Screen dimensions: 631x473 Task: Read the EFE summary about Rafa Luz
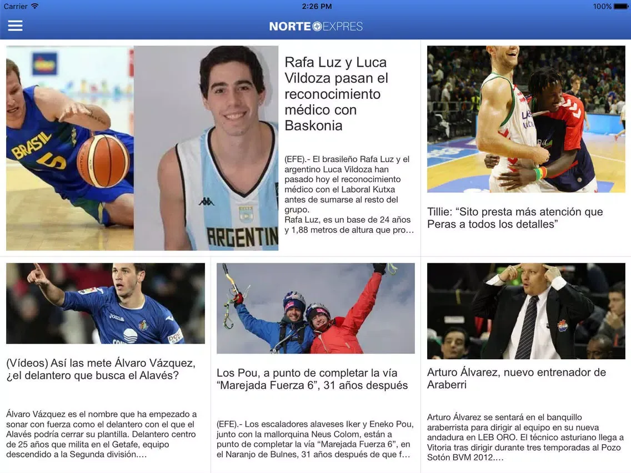(349, 194)
